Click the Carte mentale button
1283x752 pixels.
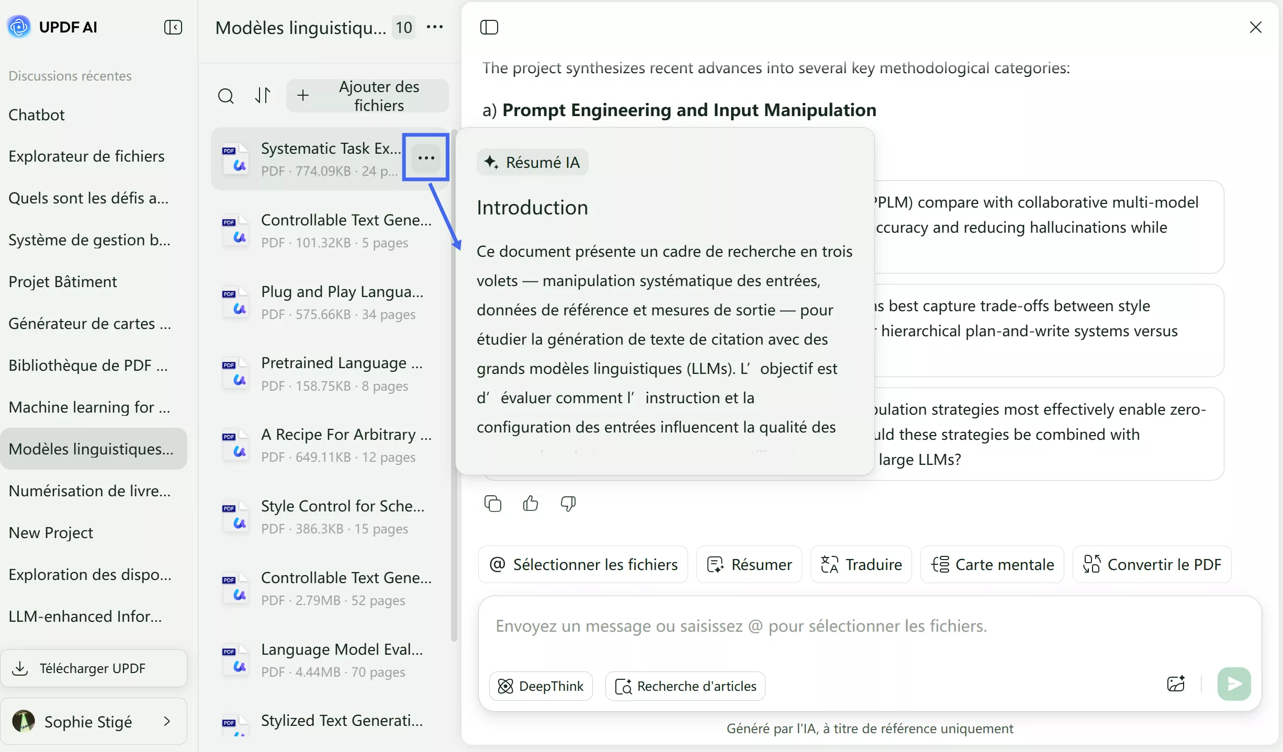[x=992, y=564]
